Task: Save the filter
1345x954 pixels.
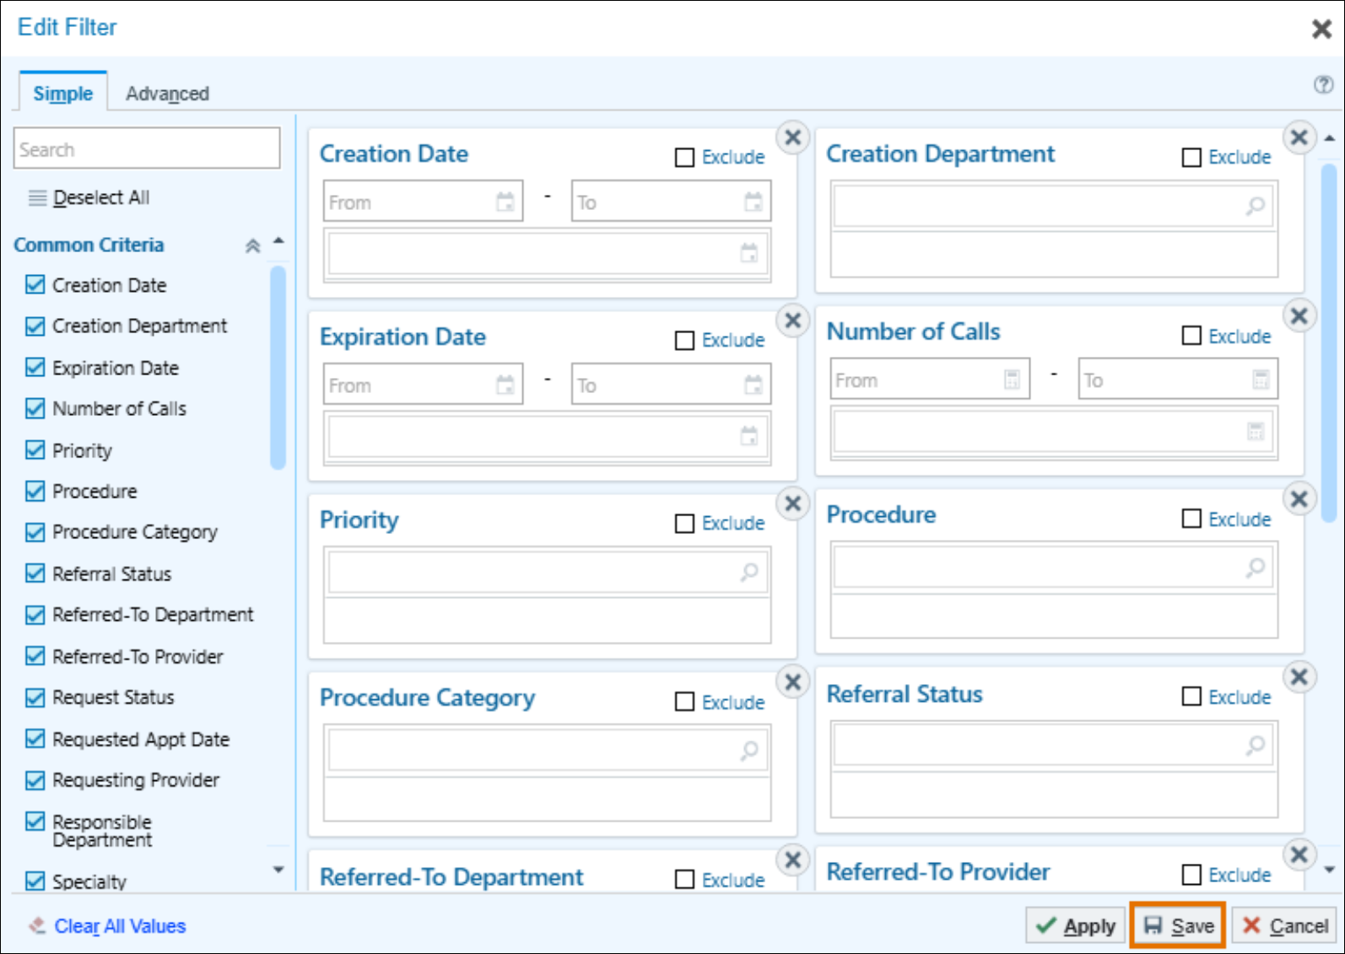Action: [1178, 926]
